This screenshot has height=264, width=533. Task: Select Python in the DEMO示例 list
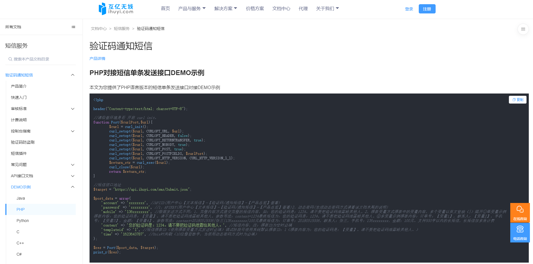[x=22, y=220]
